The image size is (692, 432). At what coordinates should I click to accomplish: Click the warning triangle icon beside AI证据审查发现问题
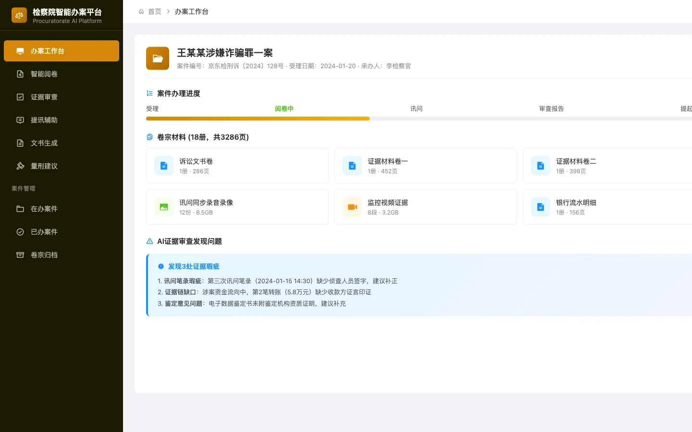[x=149, y=241]
